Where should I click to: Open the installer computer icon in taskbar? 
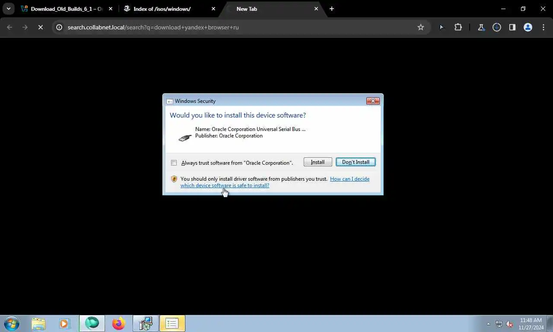pos(146,323)
